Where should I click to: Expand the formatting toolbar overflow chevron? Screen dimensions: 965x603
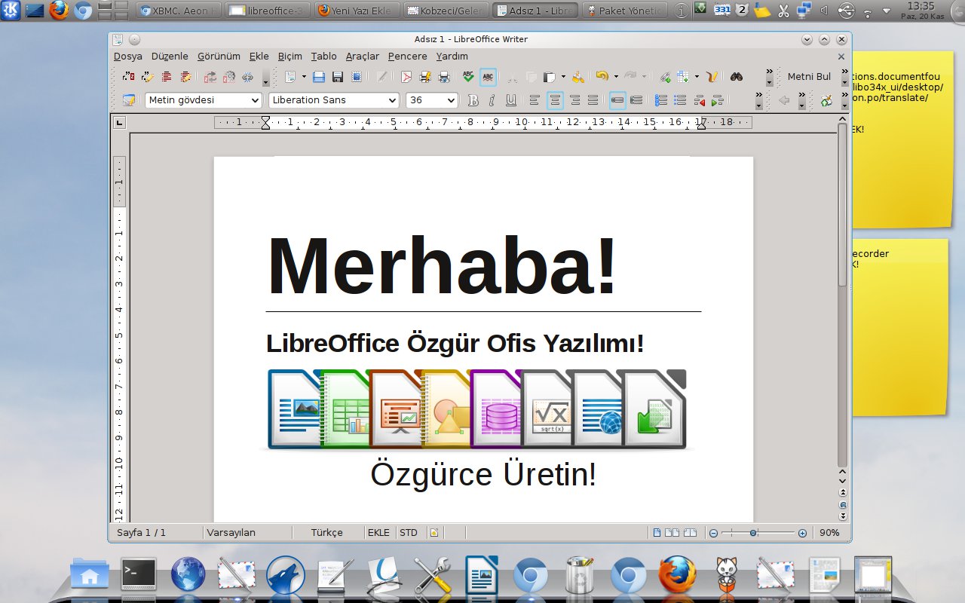pos(758,99)
